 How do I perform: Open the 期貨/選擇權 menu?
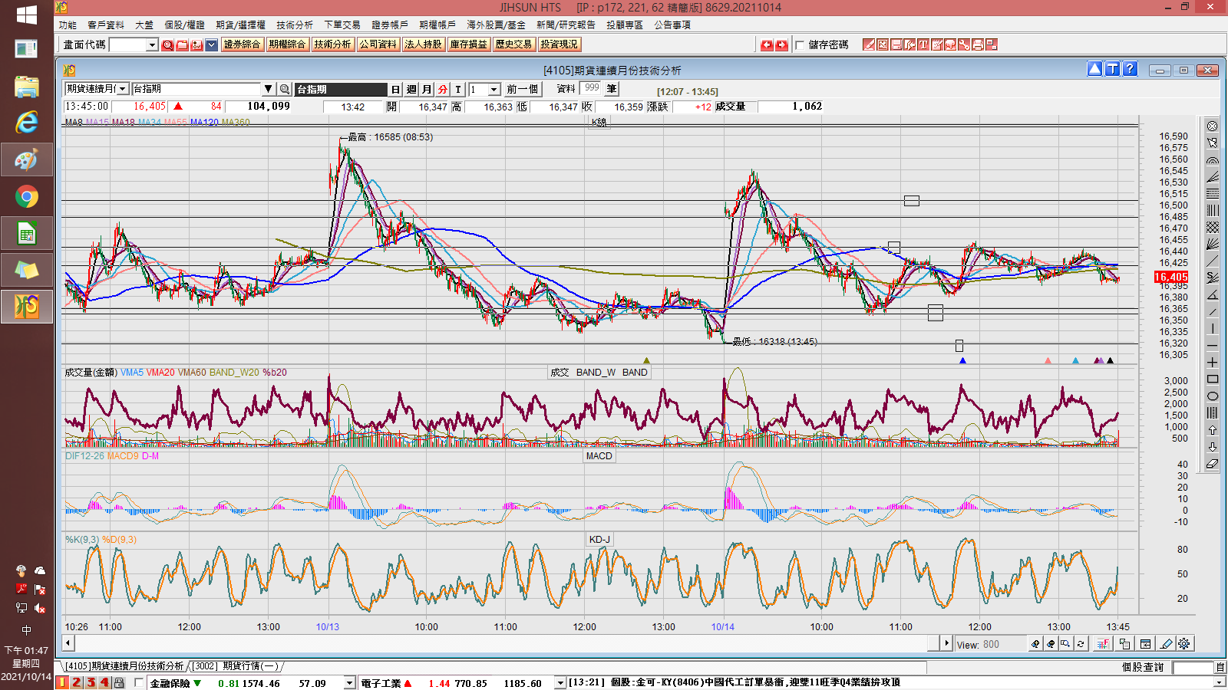click(x=240, y=25)
